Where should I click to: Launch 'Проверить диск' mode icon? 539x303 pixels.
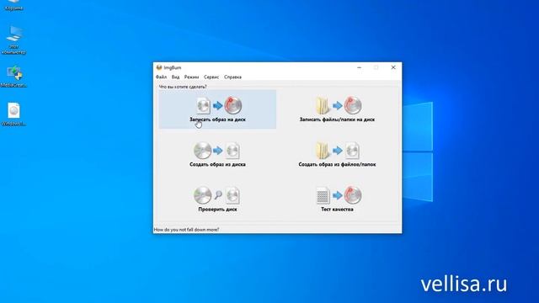(x=217, y=195)
